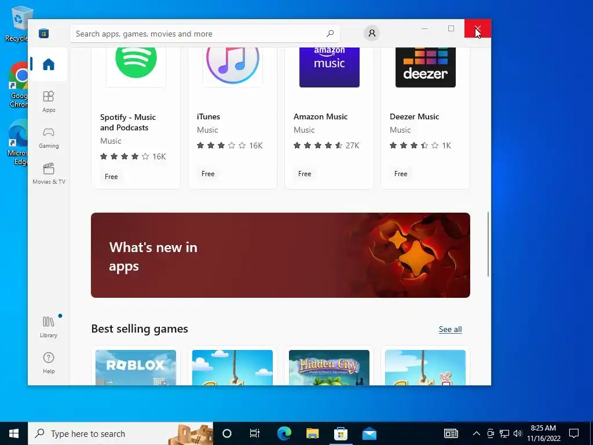Open the Gaming section
The width and height of the screenshot is (593, 445).
[49, 138]
